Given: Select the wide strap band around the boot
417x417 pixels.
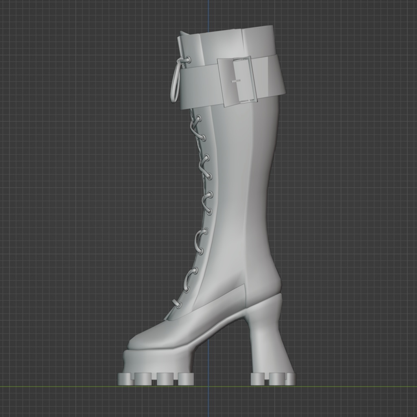Looking at the screenshot, I should pyautogui.click(x=233, y=81).
